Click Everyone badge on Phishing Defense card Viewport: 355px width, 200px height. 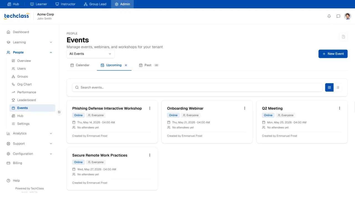[x=96, y=115]
